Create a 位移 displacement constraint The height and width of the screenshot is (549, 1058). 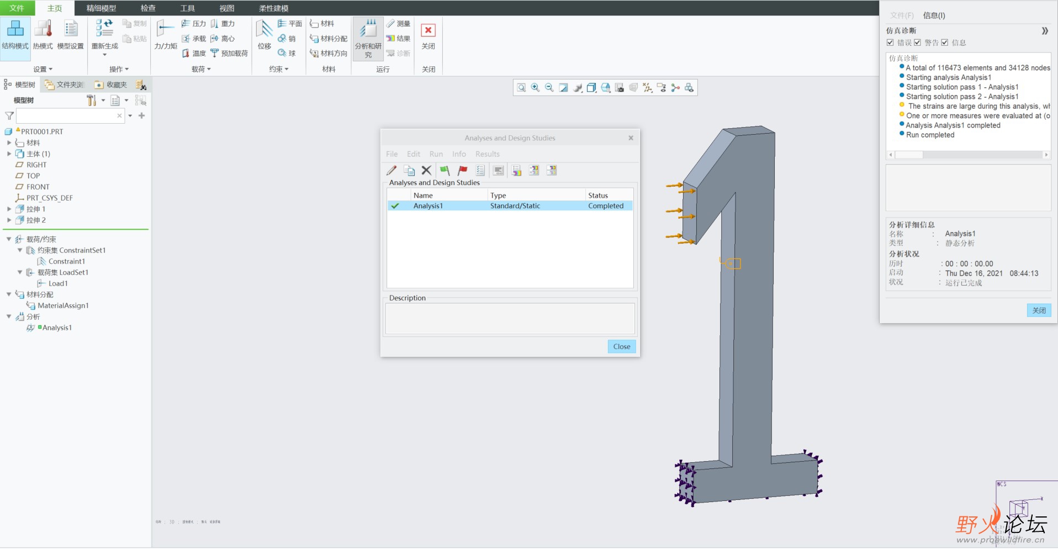[x=264, y=34]
